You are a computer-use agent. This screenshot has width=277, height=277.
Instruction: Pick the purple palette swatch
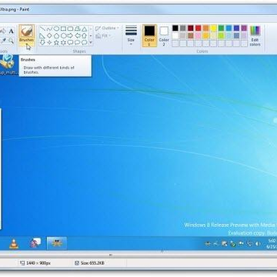tap(244, 28)
